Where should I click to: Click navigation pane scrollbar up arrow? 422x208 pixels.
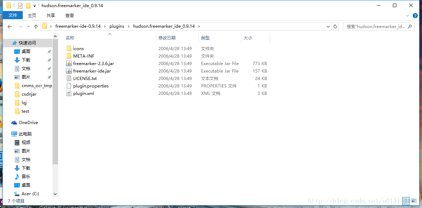55,36
